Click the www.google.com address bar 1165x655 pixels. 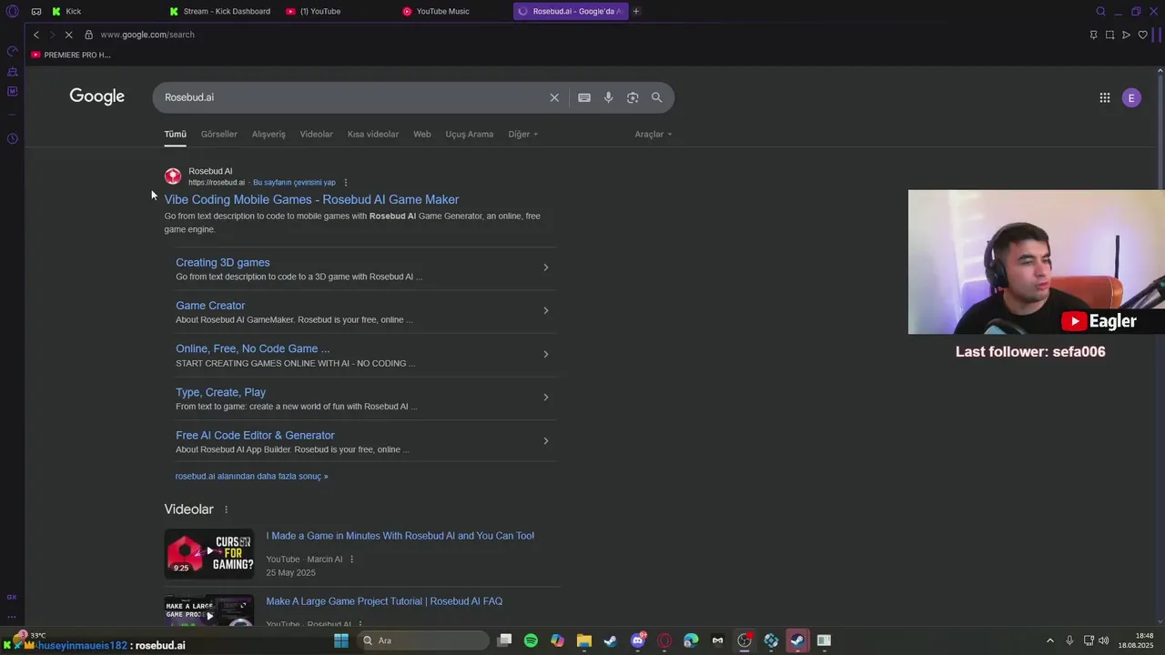coord(147,35)
